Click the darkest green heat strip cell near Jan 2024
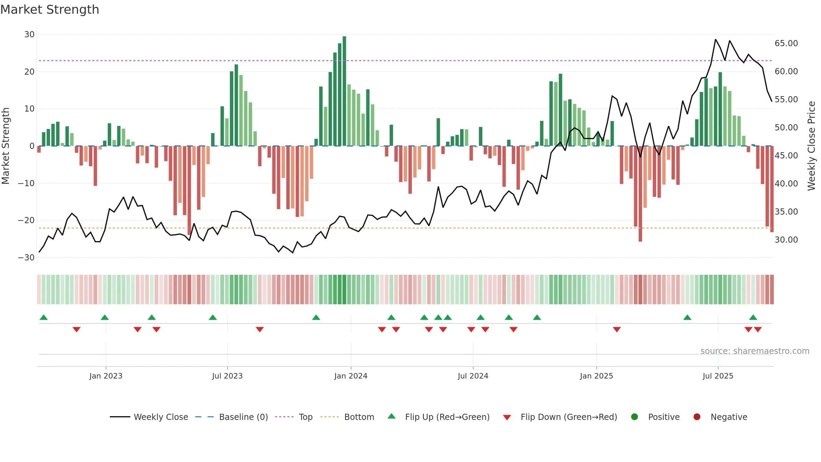Image resolution: width=821 pixels, height=462 pixels. click(x=344, y=290)
